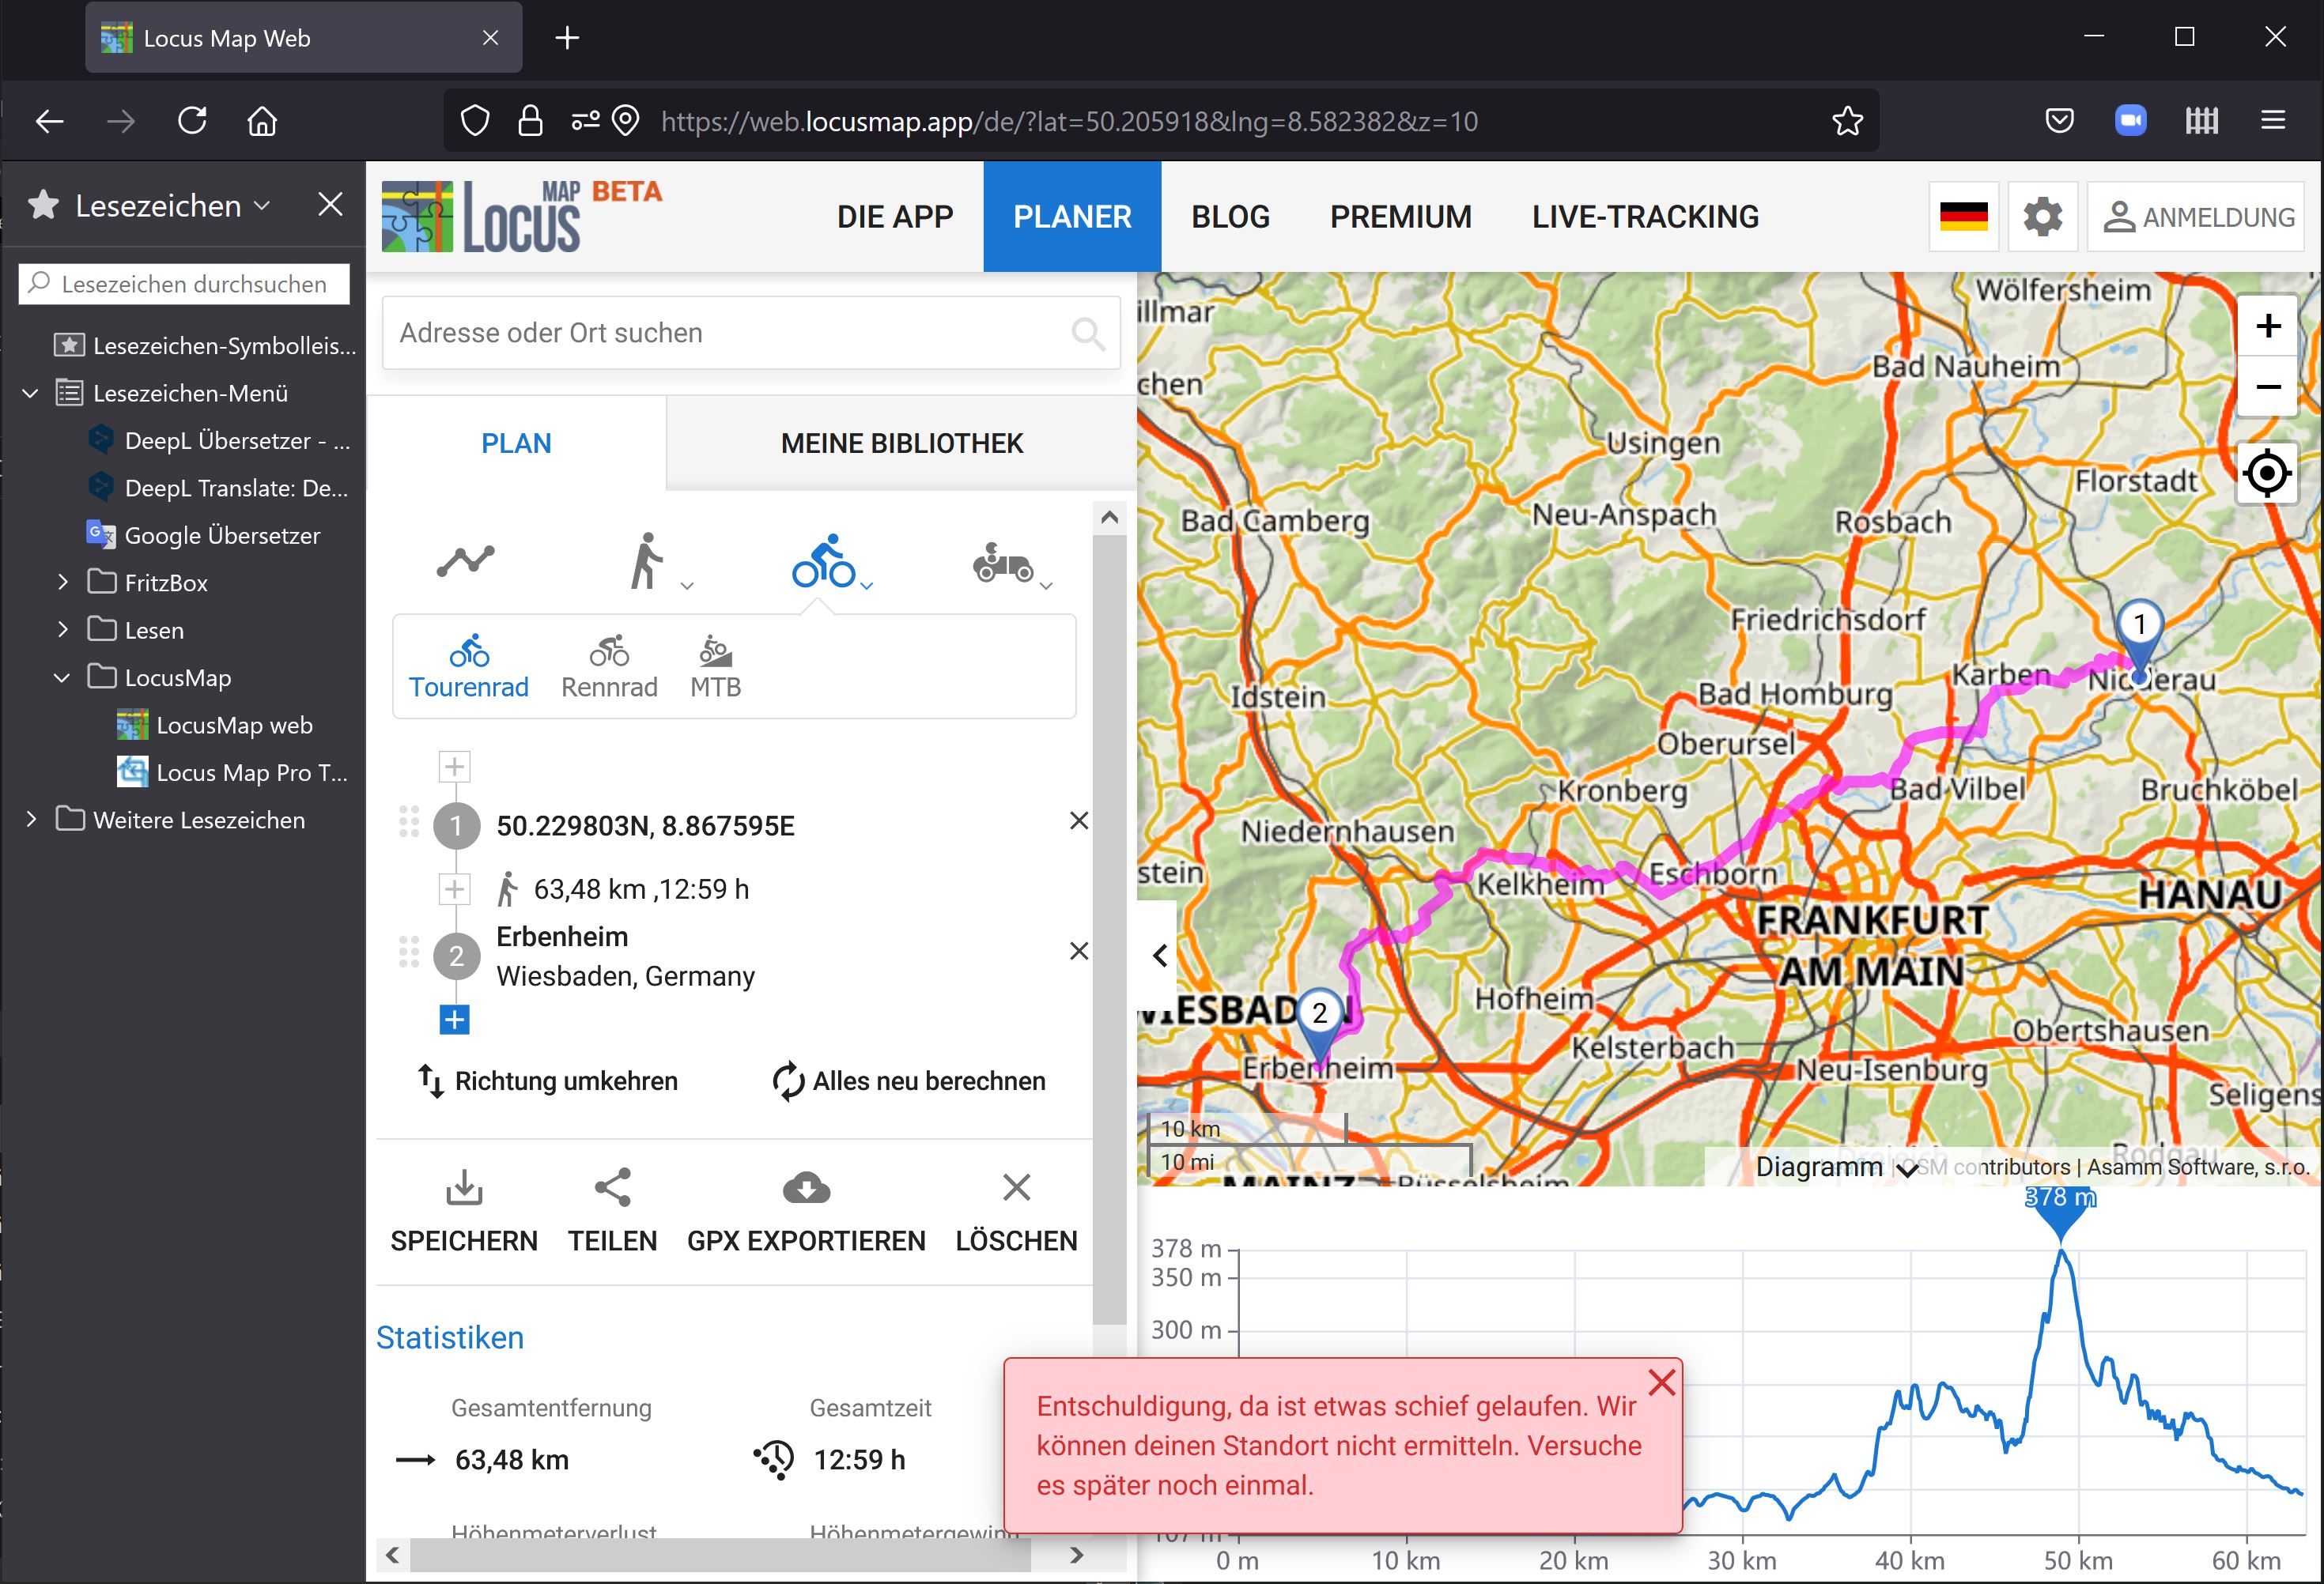This screenshot has width=2324, height=1584.
Task: Switch to Meine Bibliothek tab
Action: pos(901,443)
